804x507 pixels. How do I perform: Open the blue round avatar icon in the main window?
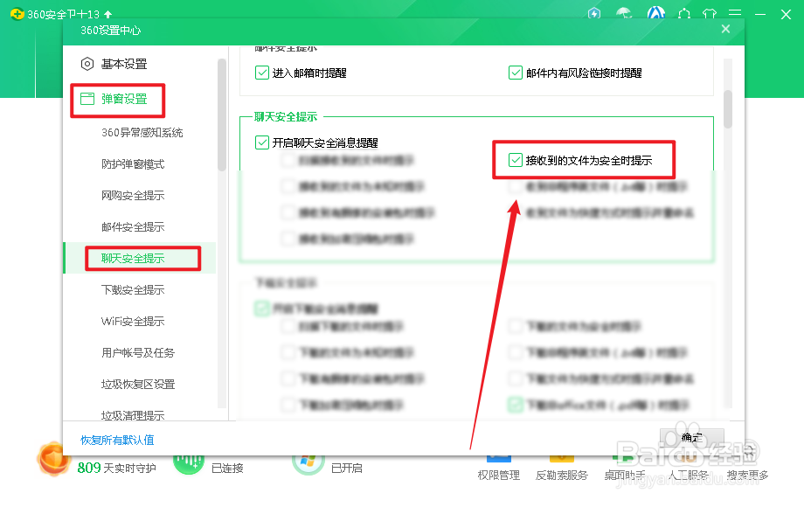655,13
